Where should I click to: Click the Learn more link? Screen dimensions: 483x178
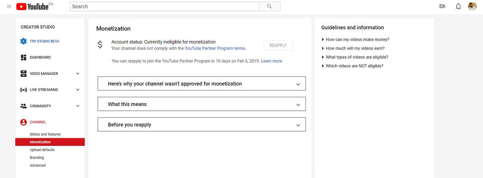click(x=271, y=61)
